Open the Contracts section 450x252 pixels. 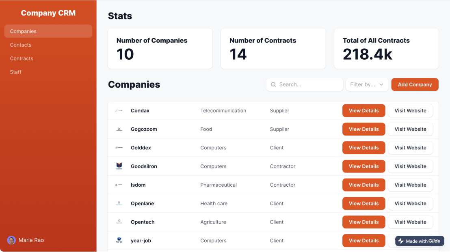tap(22, 58)
